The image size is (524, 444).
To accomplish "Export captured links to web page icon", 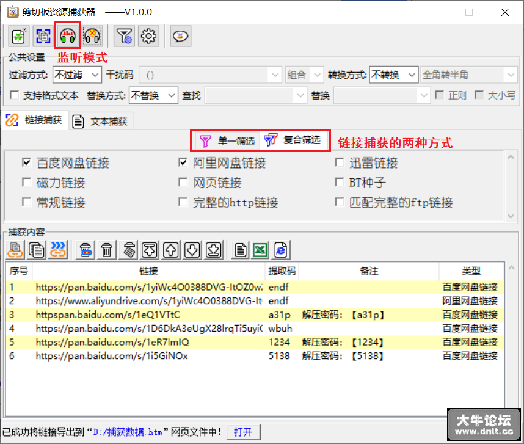I will [281, 250].
